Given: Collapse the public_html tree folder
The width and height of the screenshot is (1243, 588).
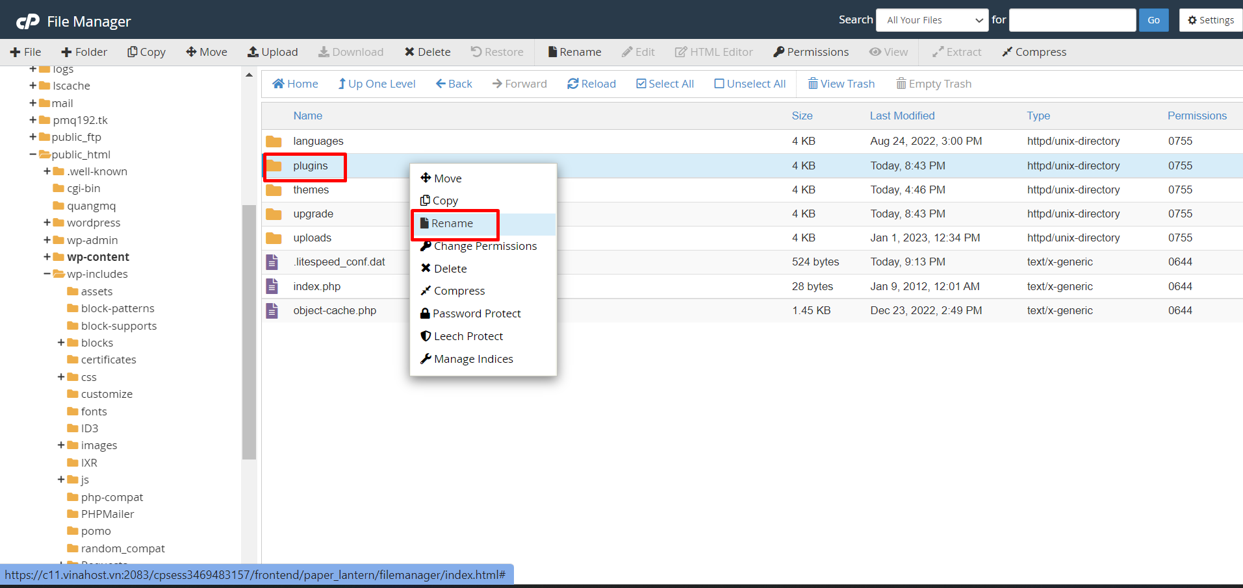Looking at the screenshot, I should pyautogui.click(x=32, y=154).
